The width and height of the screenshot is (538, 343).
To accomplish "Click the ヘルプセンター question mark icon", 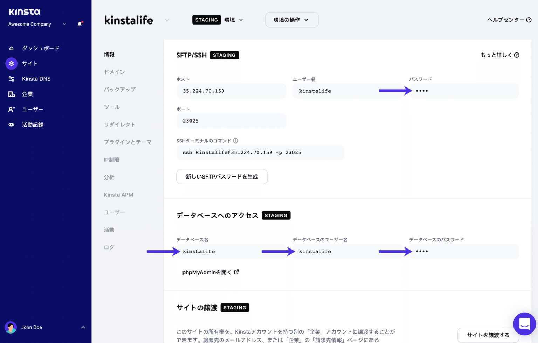I will tap(529, 20).
